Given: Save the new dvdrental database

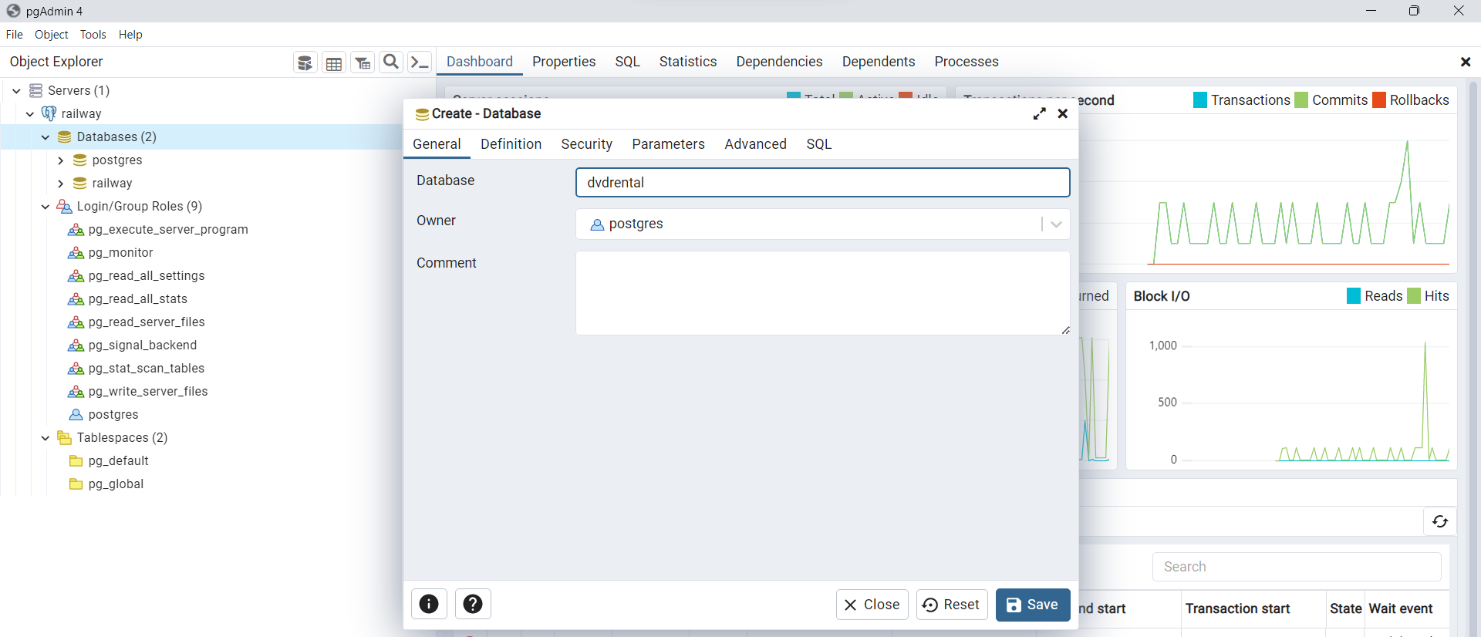Looking at the screenshot, I should (1033, 605).
